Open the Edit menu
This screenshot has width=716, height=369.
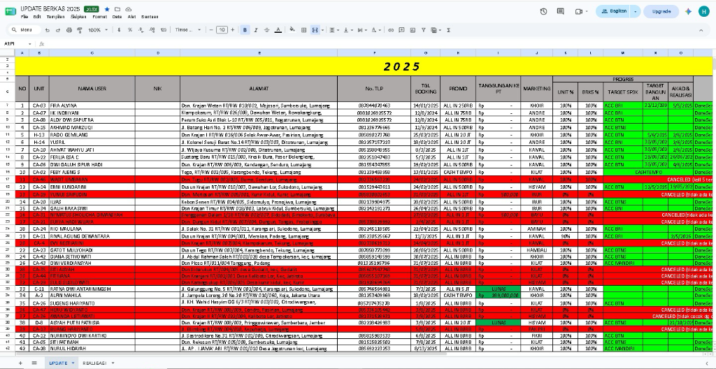point(37,17)
